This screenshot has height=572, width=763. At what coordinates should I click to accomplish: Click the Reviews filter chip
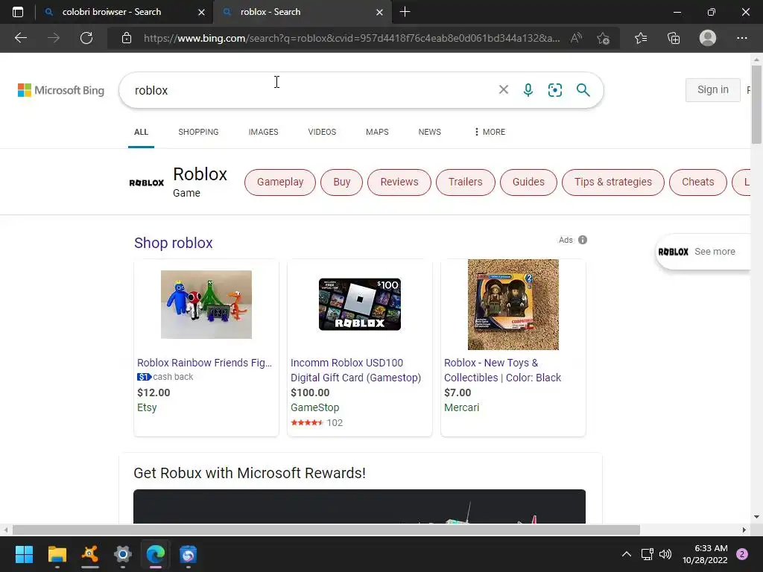399,182
